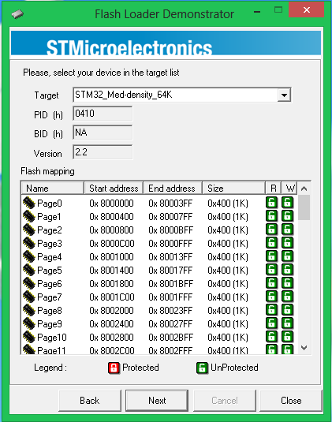Click the Back button

pyautogui.click(x=90, y=401)
